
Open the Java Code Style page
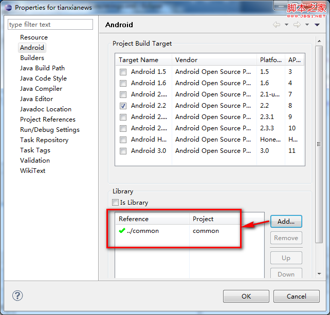tap(43, 78)
